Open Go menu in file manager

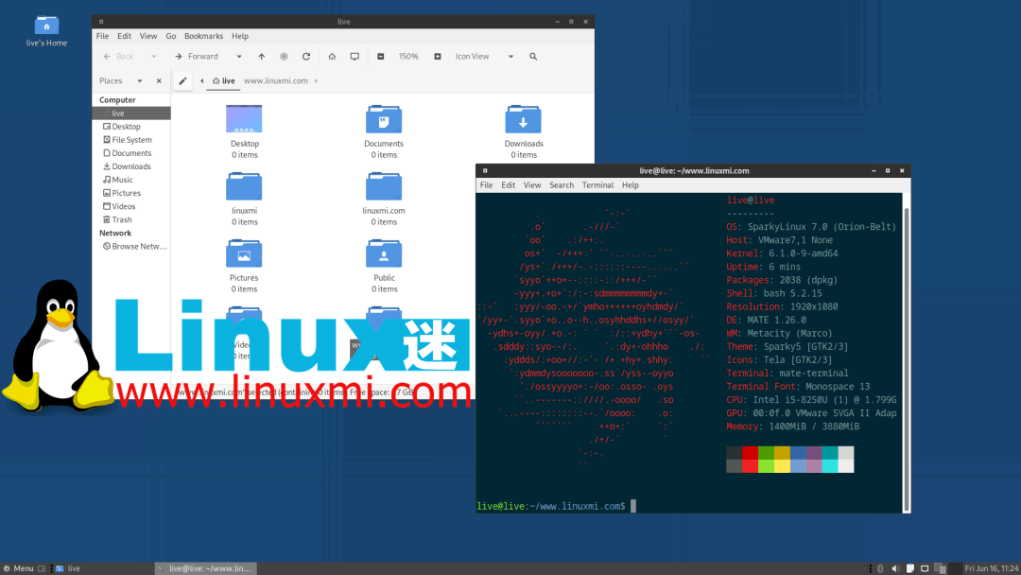[x=170, y=36]
